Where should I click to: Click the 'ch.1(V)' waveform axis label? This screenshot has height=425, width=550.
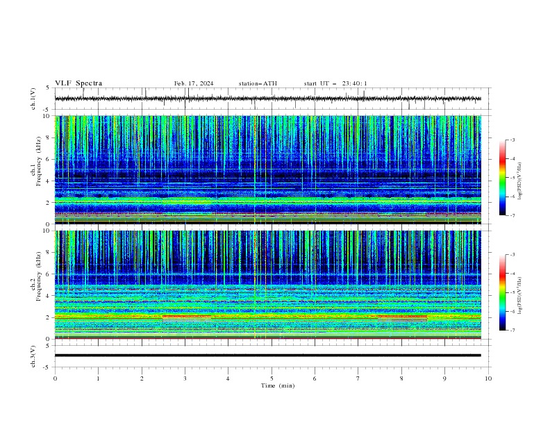(x=33, y=99)
